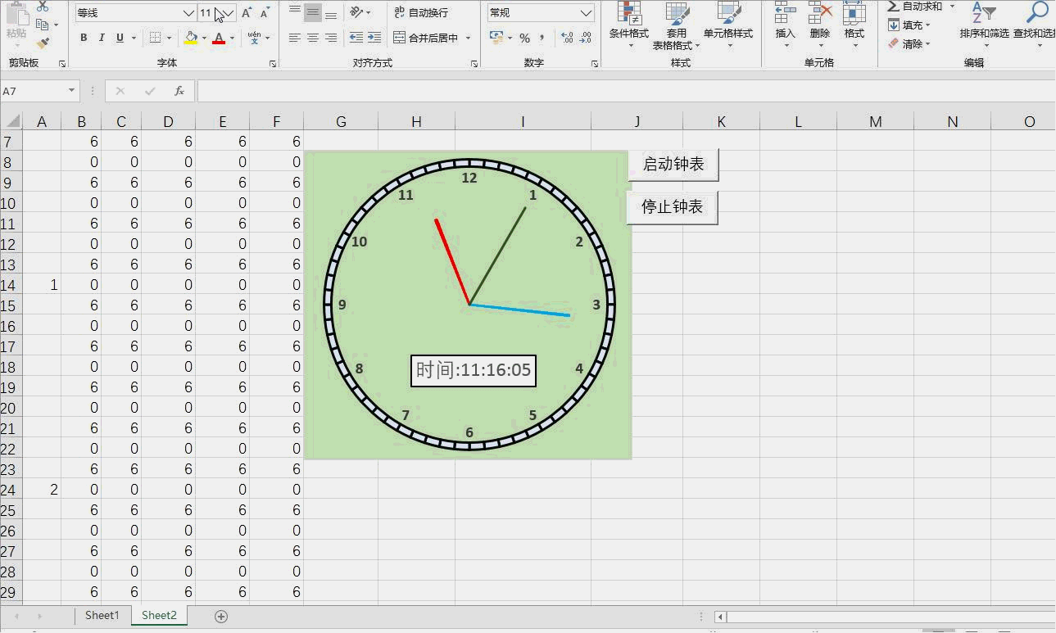Apply comma style
1056x633 pixels.
542,38
